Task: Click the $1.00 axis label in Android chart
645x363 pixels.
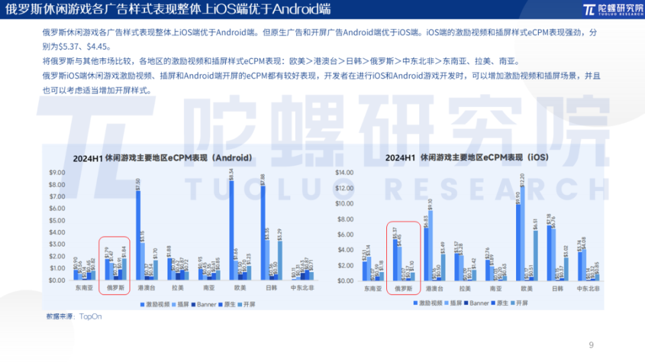Action: (x=56, y=268)
